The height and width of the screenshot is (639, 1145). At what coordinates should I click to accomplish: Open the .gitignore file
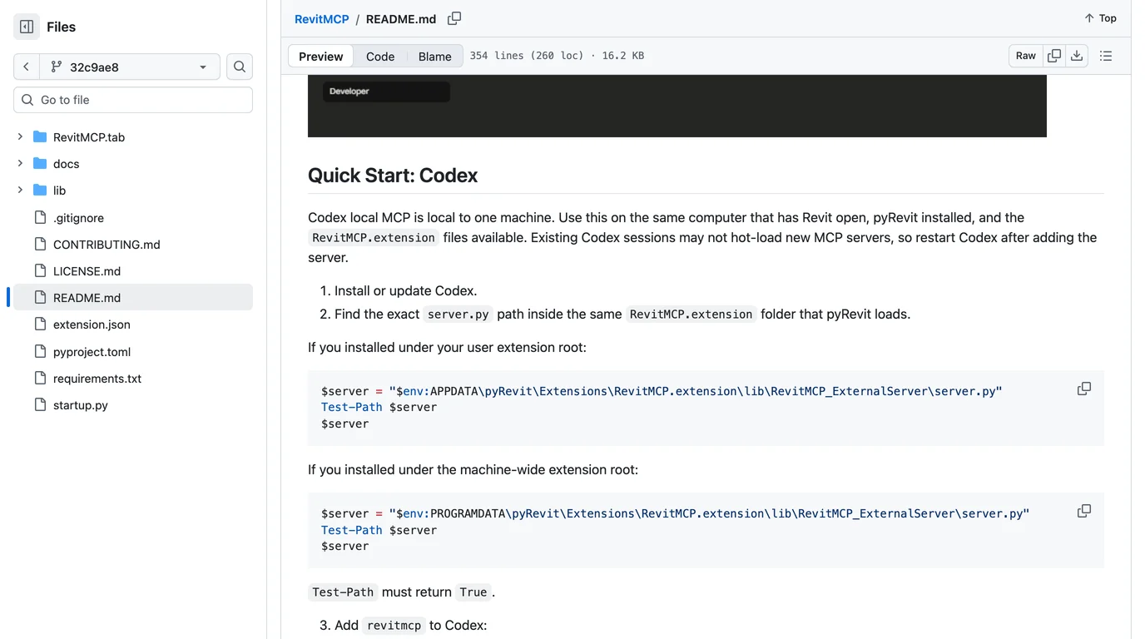[78, 218]
